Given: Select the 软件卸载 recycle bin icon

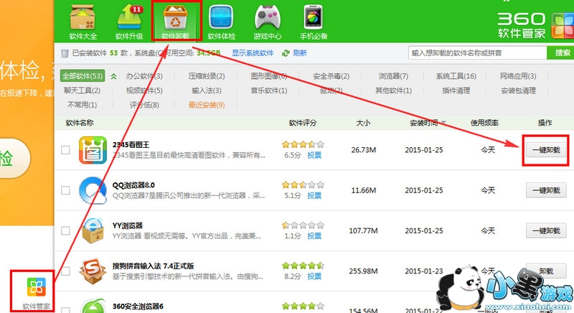Looking at the screenshot, I should pyautogui.click(x=175, y=22).
